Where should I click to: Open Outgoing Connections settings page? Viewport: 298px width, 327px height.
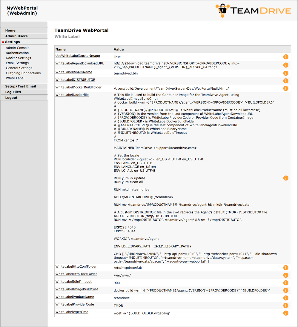[x=23, y=73]
